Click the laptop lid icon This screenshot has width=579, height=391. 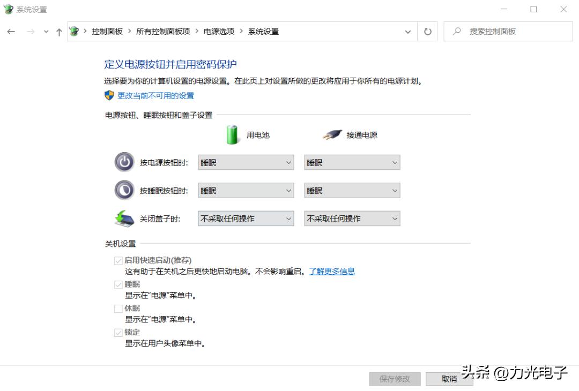(x=124, y=218)
